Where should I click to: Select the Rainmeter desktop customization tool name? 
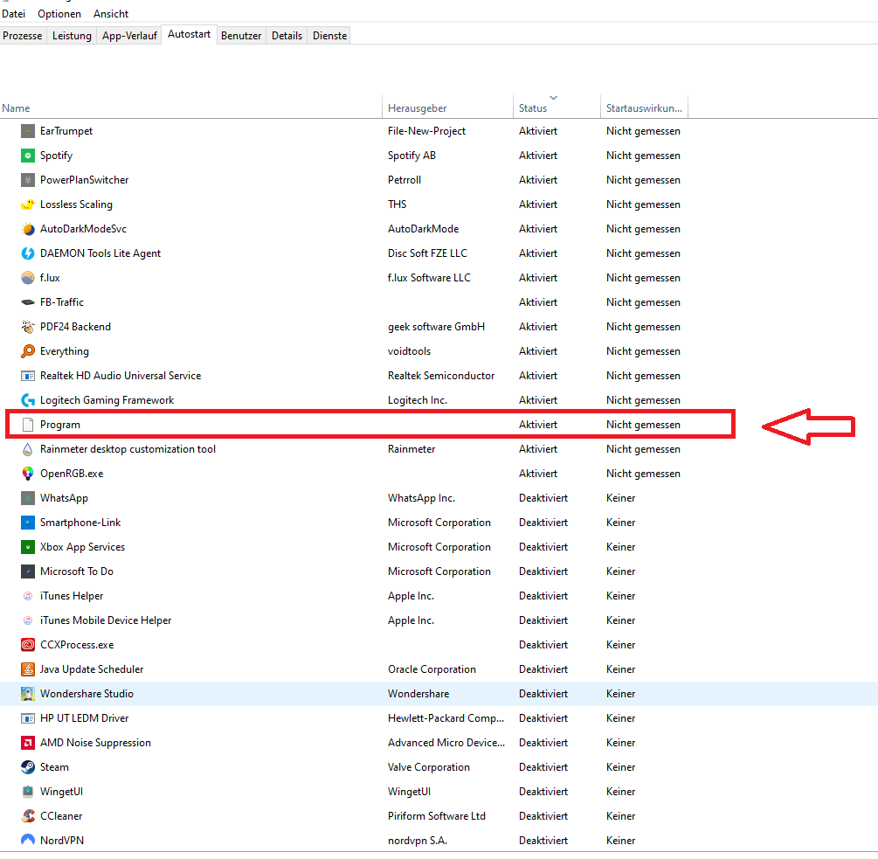point(128,449)
